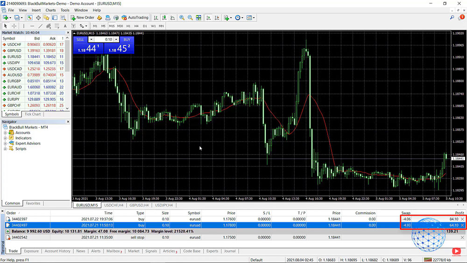The width and height of the screenshot is (467, 263).
Task: Switch to USDCHF,H4 chart tab
Action: [113, 205]
